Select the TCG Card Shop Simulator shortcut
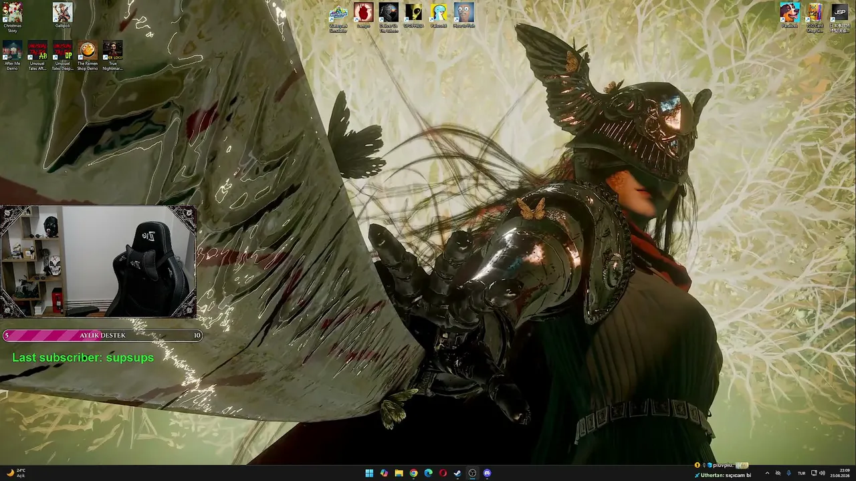856x481 pixels. coord(815,17)
